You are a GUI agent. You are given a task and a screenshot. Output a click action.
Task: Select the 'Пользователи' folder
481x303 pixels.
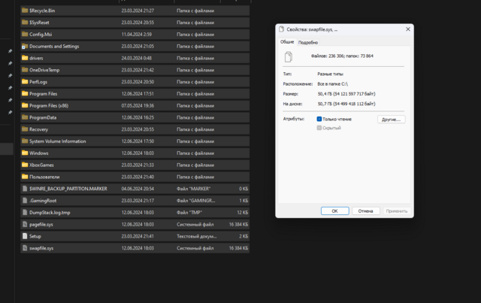(x=46, y=177)
